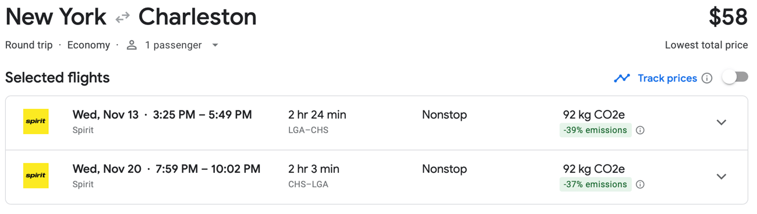This screenshot has width=757, height=214.
Task: Click the -39% emissions green badge
Action: tap(595, 130)
